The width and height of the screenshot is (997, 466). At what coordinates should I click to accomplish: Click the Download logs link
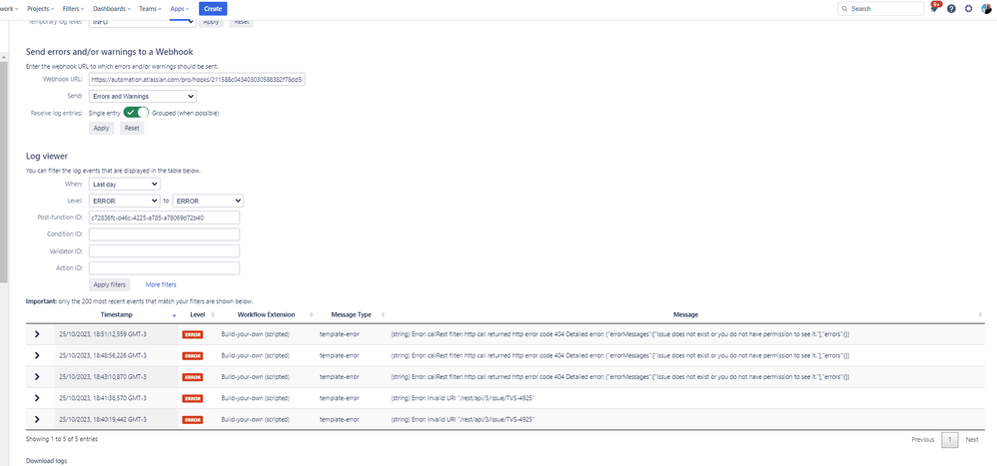[x=46, y=461]
